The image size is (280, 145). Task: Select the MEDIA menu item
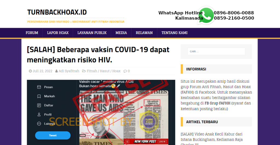coord(121,33)
